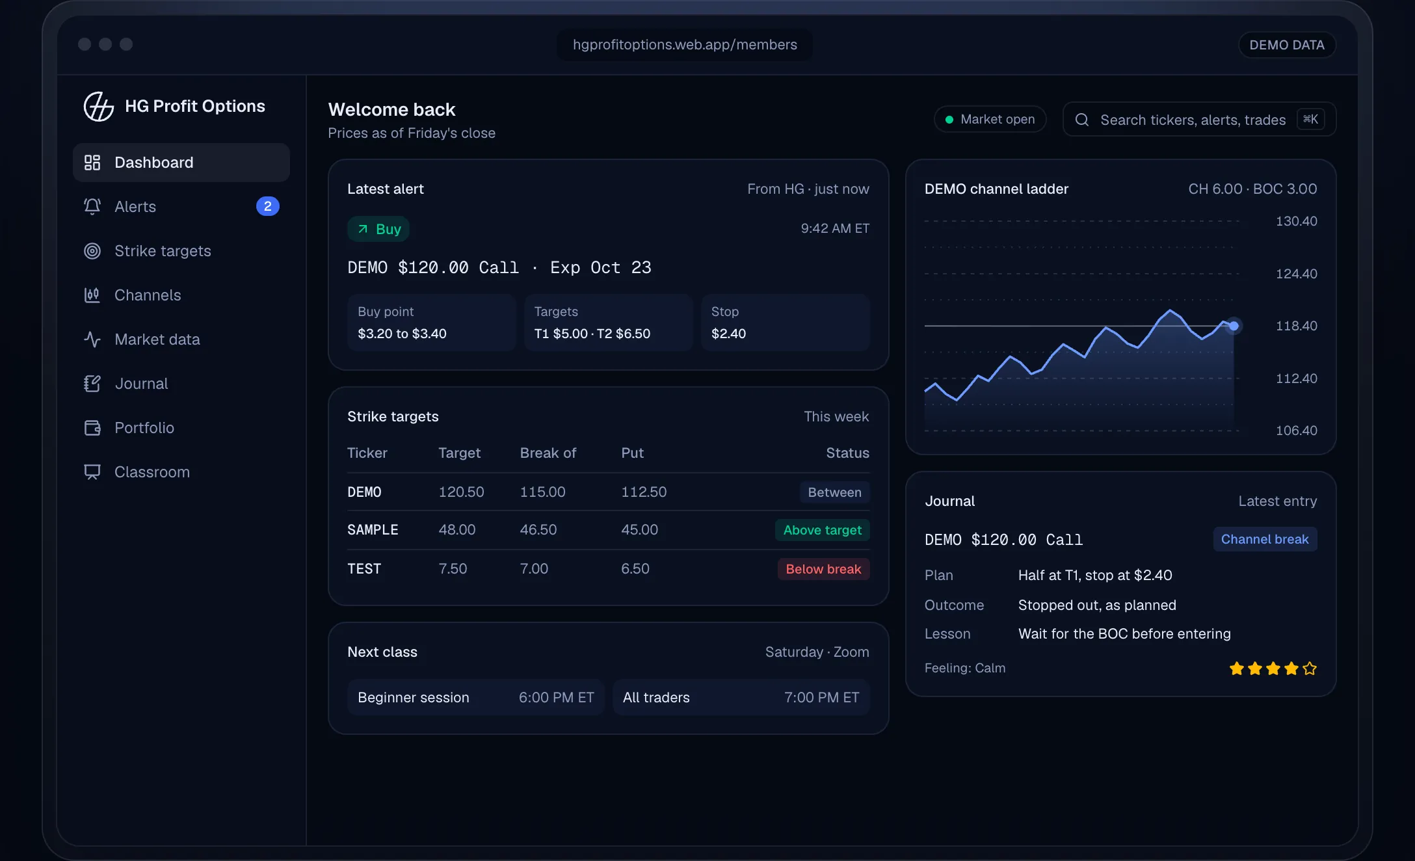Image resolution: width=1415 pixels, height=861 pixels.
Task: Click the Channel break tag in Journal
Action: pyautogui.click(x=1265, y=539)
